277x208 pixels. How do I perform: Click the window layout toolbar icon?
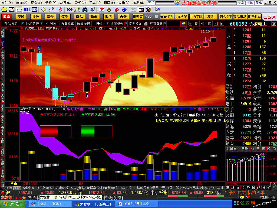(141, 9)
